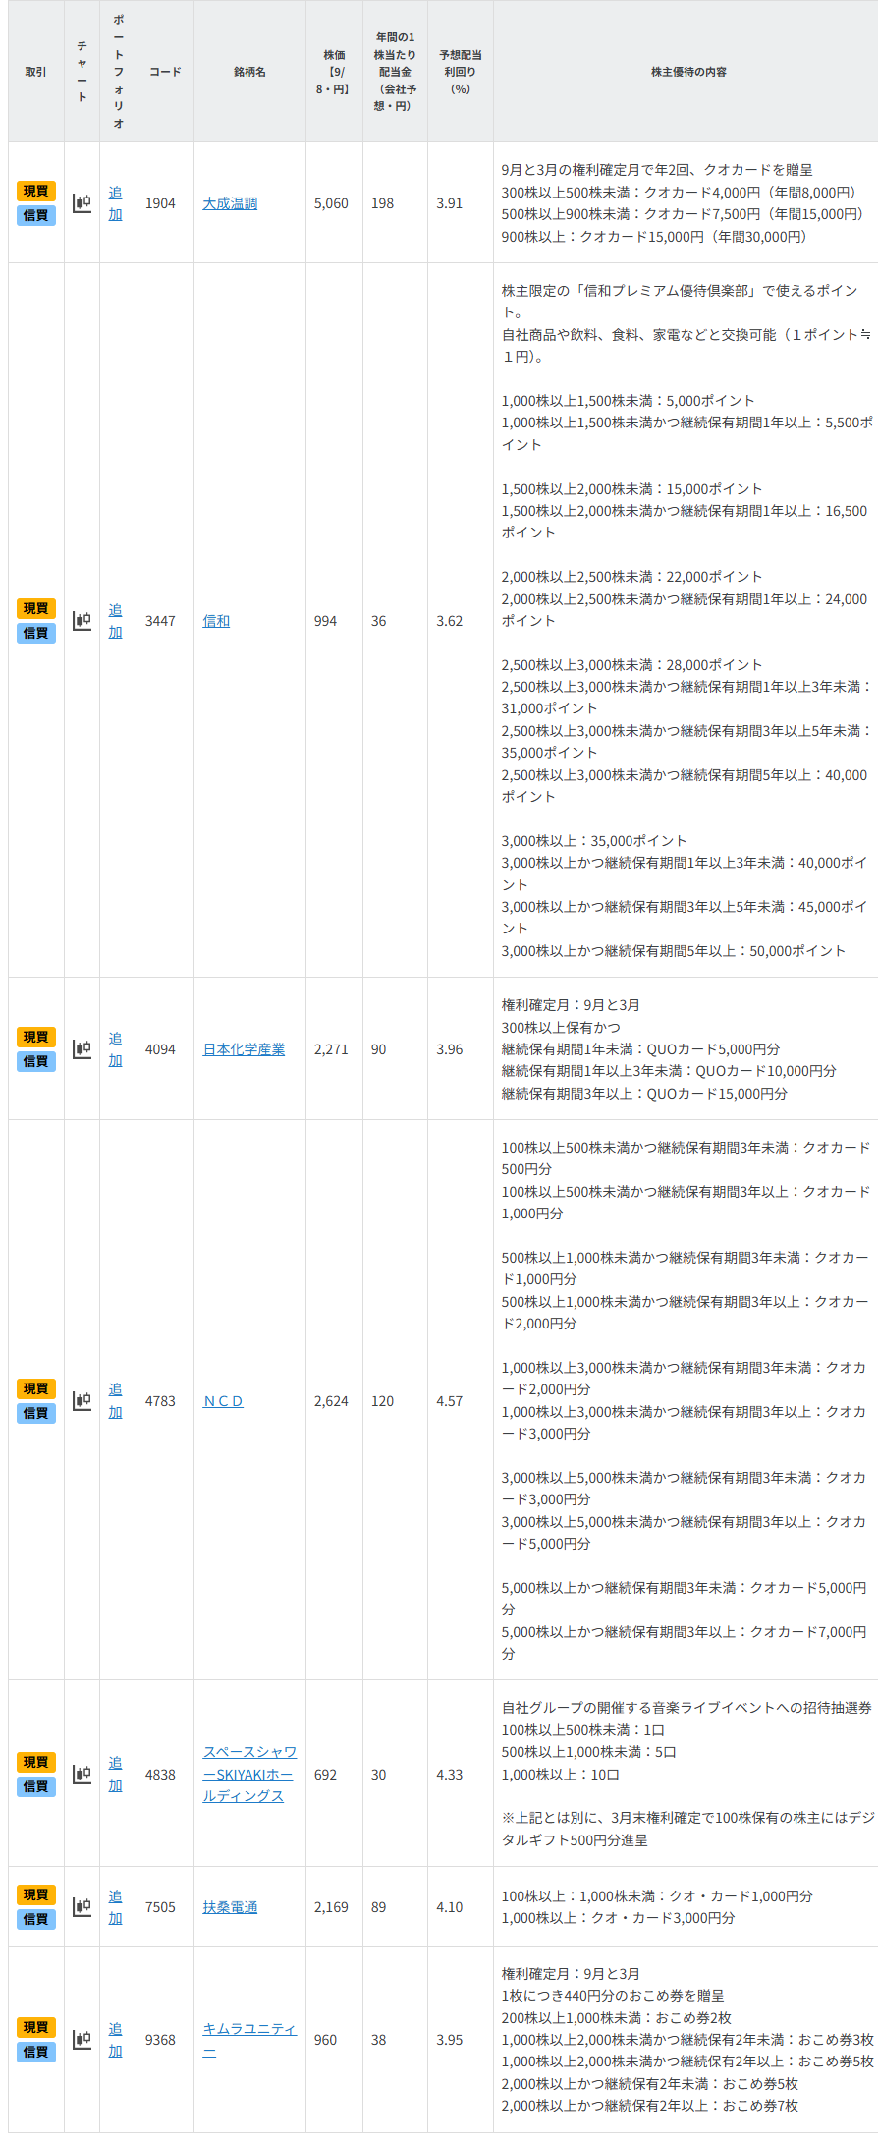Screen dimensions: 878x2147
Task: Open N C D stock name link
Action: point(223,1401)
